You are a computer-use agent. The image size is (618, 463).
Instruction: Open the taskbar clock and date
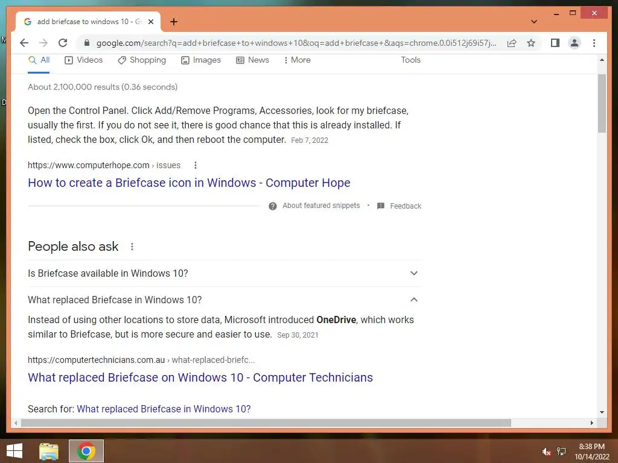[x=591, y=452]
